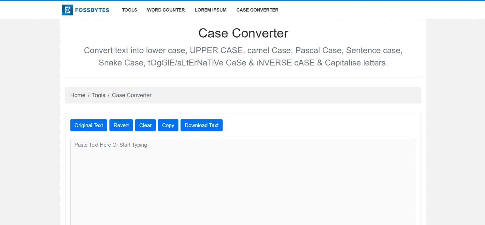Navigate to Home in the breadcrumb
Image resolution: width=485 pixels, height=225 pixels.
pos(78,95)
